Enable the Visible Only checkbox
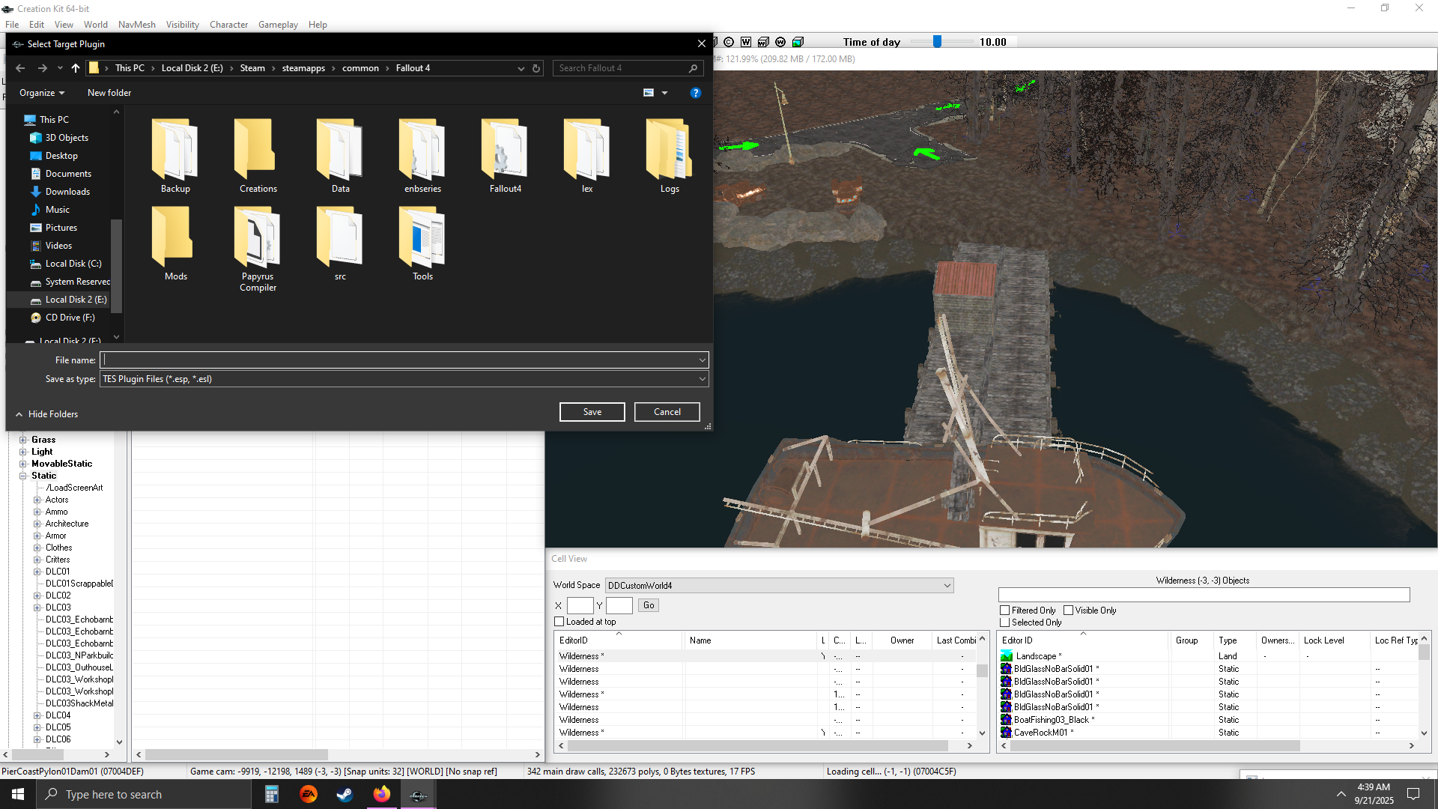Image resolution: width=1438 pixels, height=809 pixels. point(1069,610)
